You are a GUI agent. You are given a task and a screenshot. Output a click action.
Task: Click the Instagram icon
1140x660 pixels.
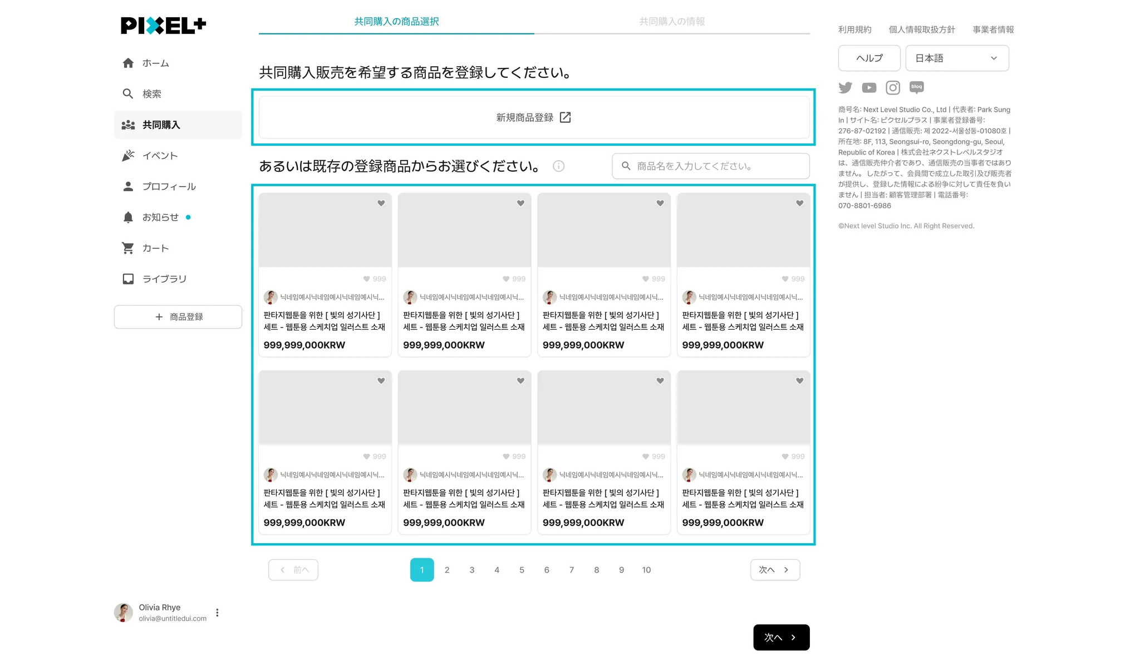(x=893, y=88)
